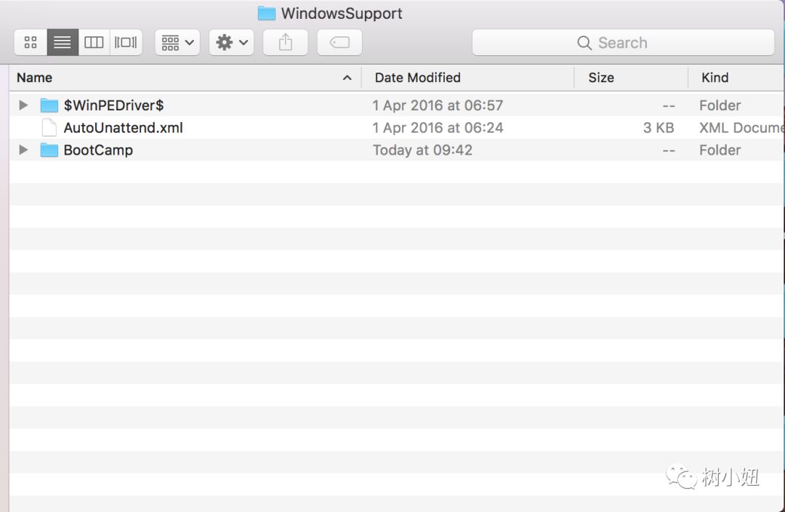Click the Share toolbar button
Image resolution: width=785 pixels, height=512 pixels.
point(286,43)
